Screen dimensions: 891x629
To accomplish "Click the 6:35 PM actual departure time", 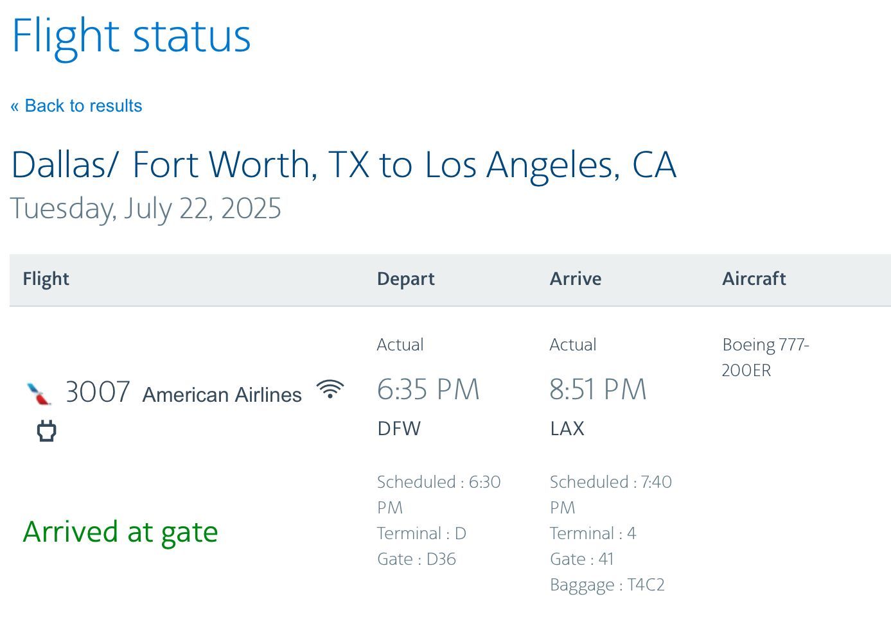I will point(428,390).
